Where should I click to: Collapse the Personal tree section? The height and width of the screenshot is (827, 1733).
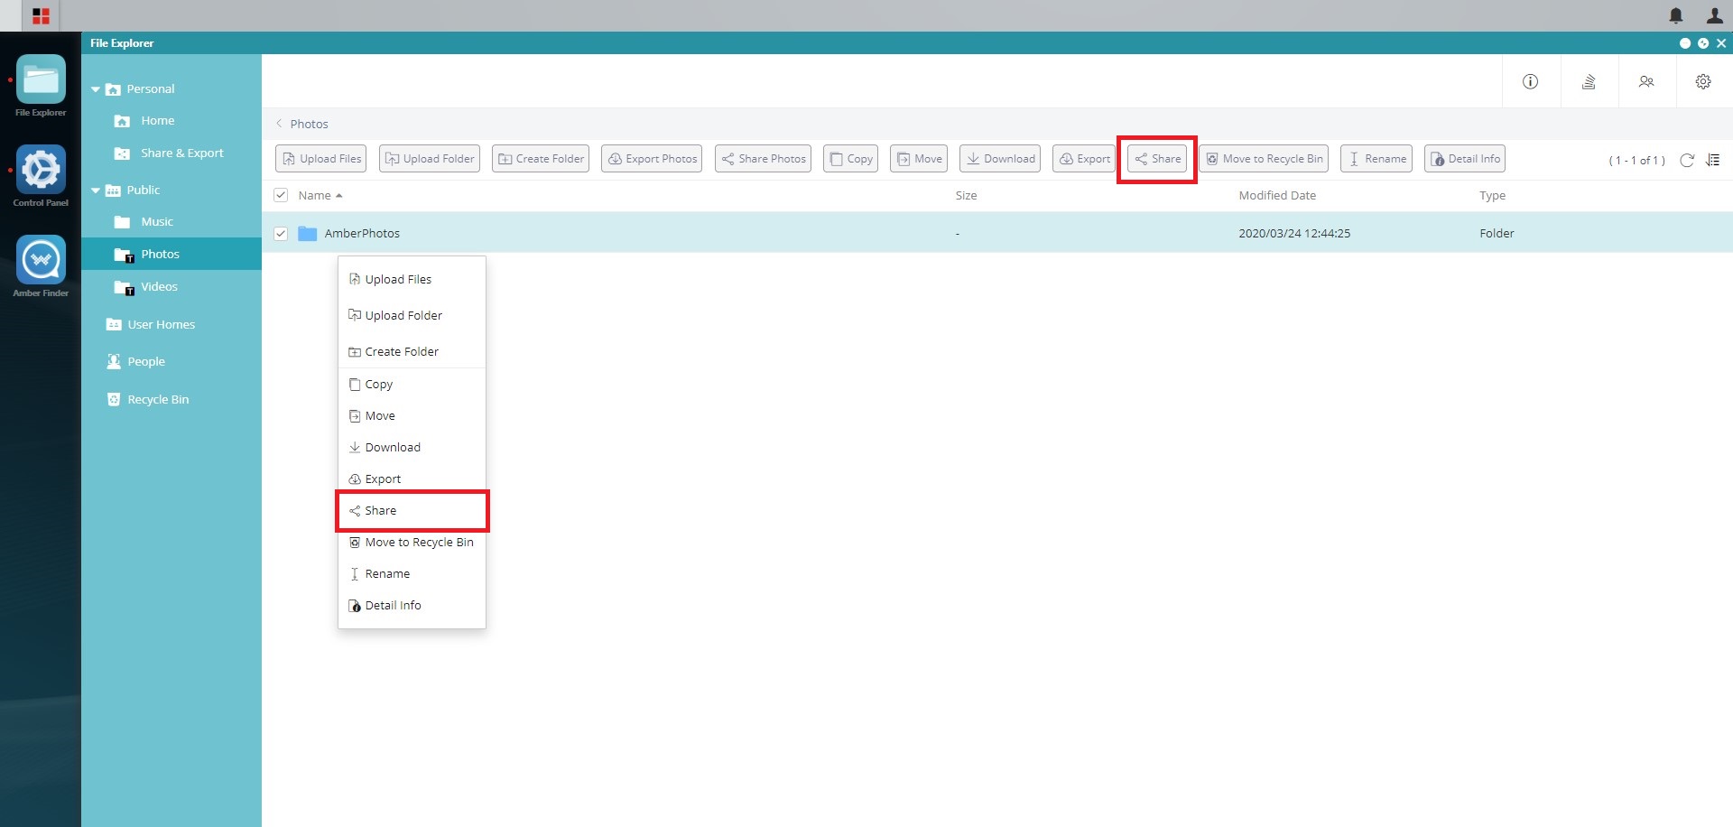[x=96, y=89]
